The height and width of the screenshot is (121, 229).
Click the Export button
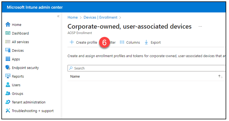153,42
